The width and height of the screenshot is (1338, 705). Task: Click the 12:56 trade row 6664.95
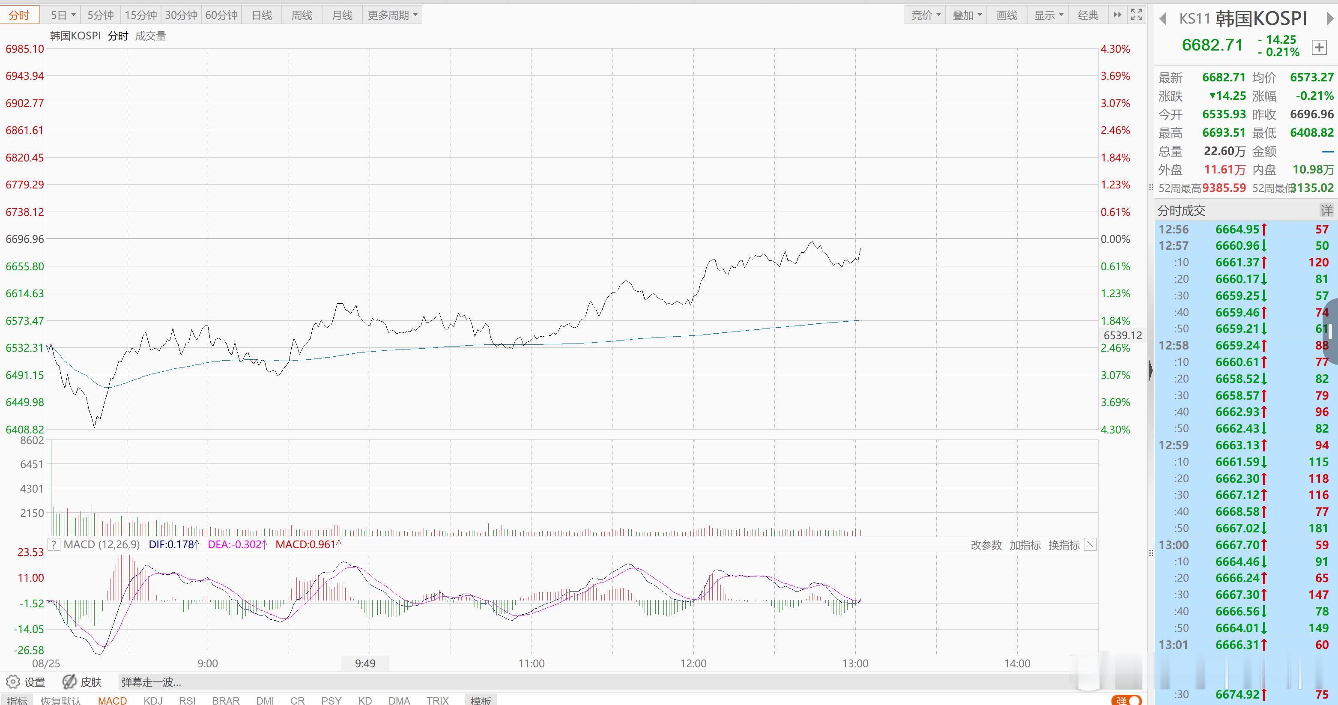[x=1245, y=229]
